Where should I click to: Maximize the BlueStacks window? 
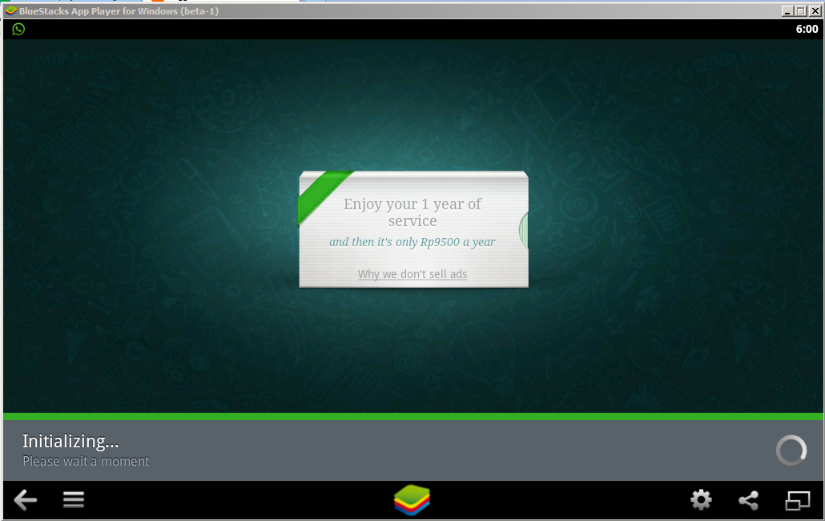click(801, 11)
